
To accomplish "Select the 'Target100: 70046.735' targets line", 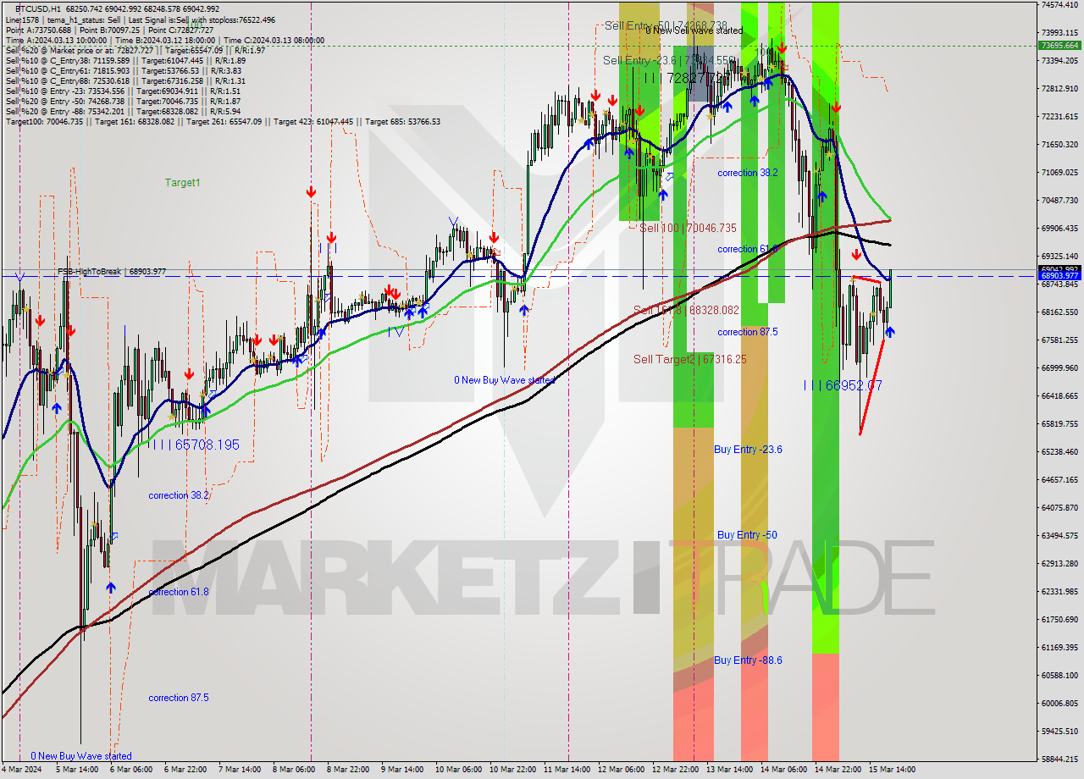I will (x=223, y=121).
